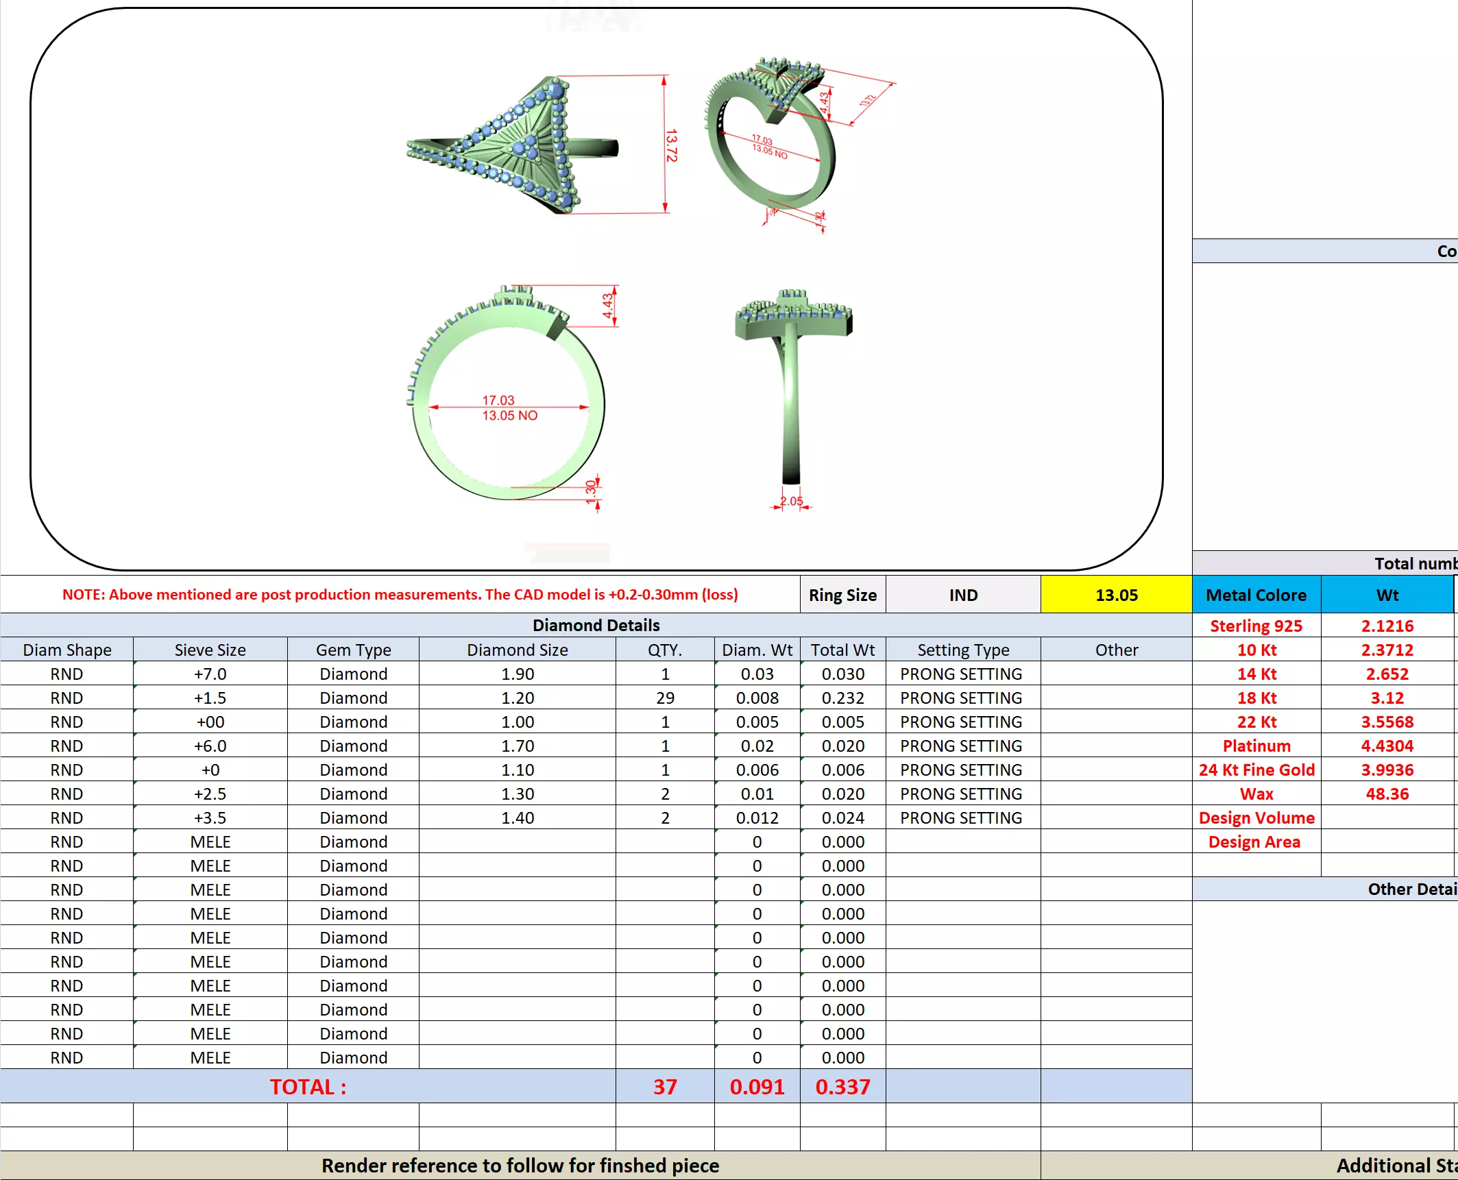This screenshot has height=1180, width=1458.
Task: Select the Diamond Details header
Action: point(595,625)
